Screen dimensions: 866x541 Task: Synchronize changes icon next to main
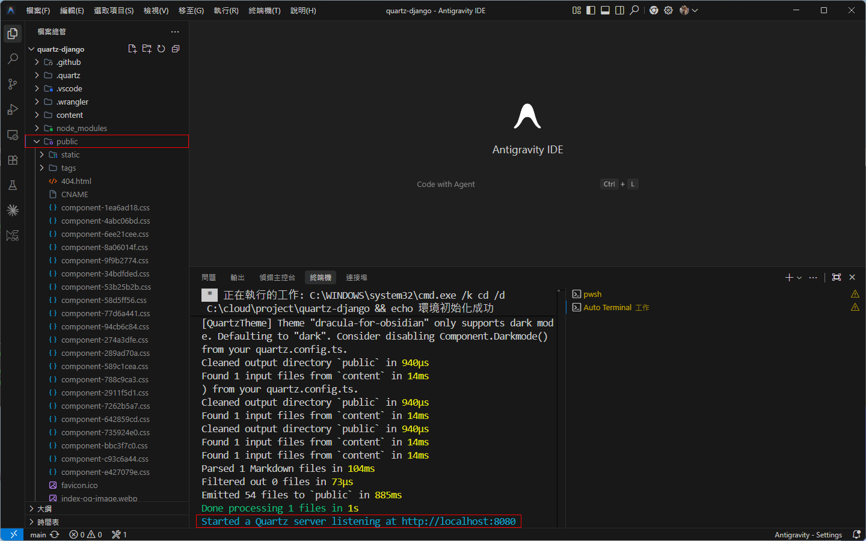click(x=55, y=534)
